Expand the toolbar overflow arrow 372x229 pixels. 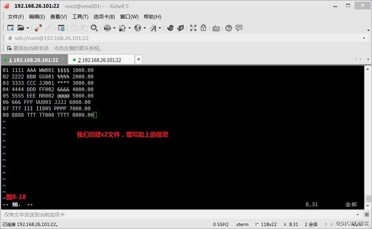point(369,30)
